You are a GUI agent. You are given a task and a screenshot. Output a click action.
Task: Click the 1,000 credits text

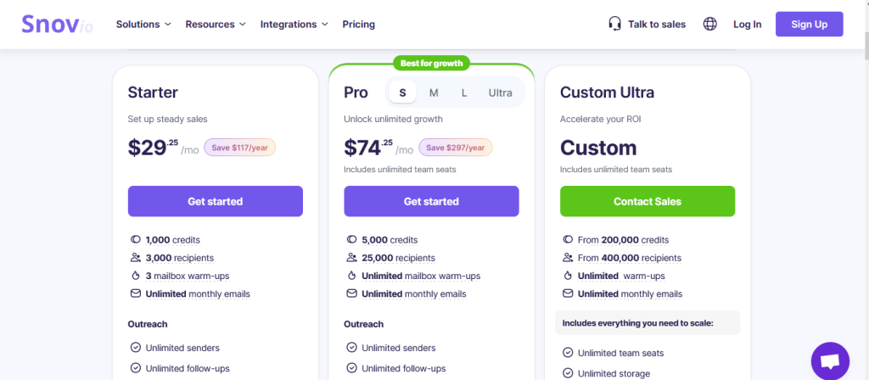[173, 240]
